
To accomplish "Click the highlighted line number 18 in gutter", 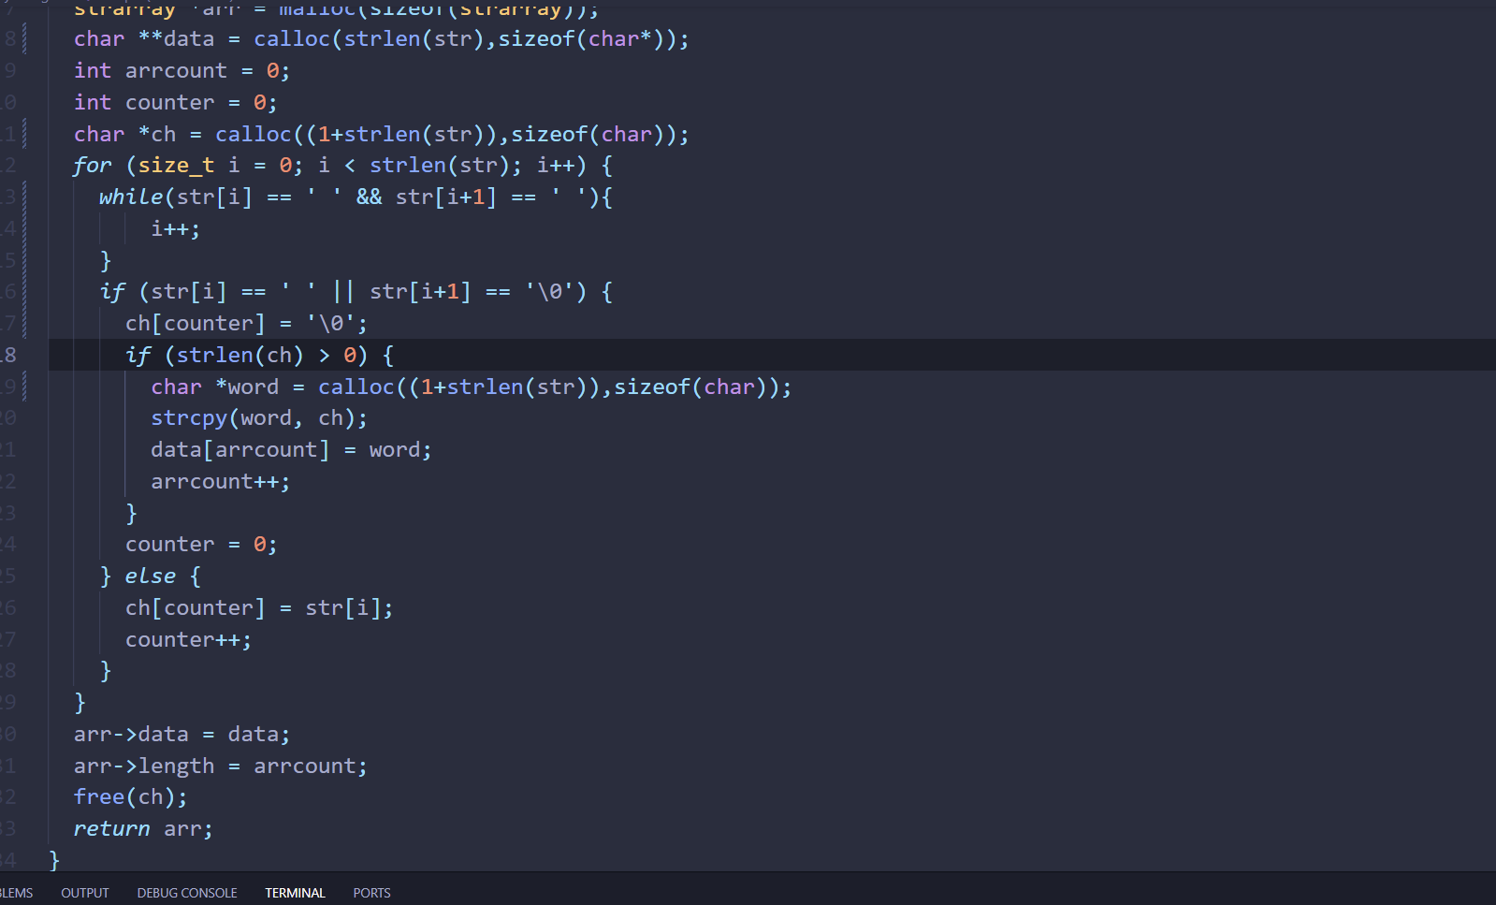I will tap(8, 355).
